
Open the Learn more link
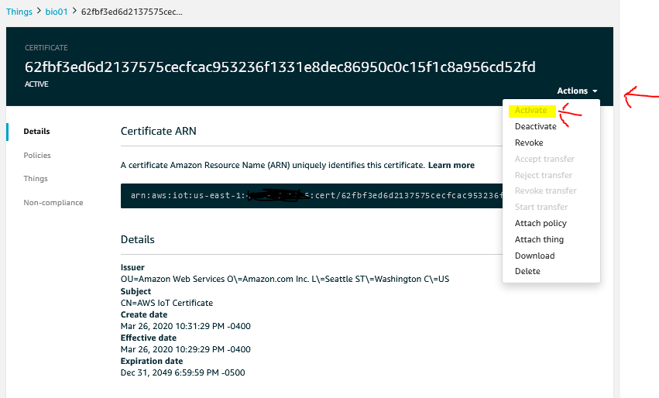451,165
